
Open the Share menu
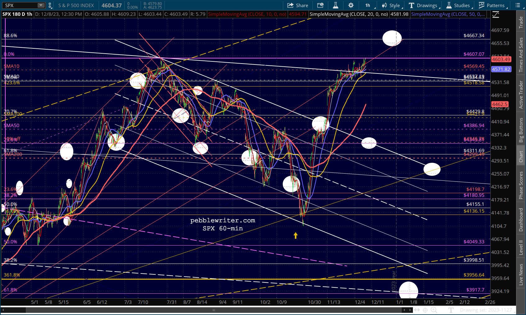298,5
